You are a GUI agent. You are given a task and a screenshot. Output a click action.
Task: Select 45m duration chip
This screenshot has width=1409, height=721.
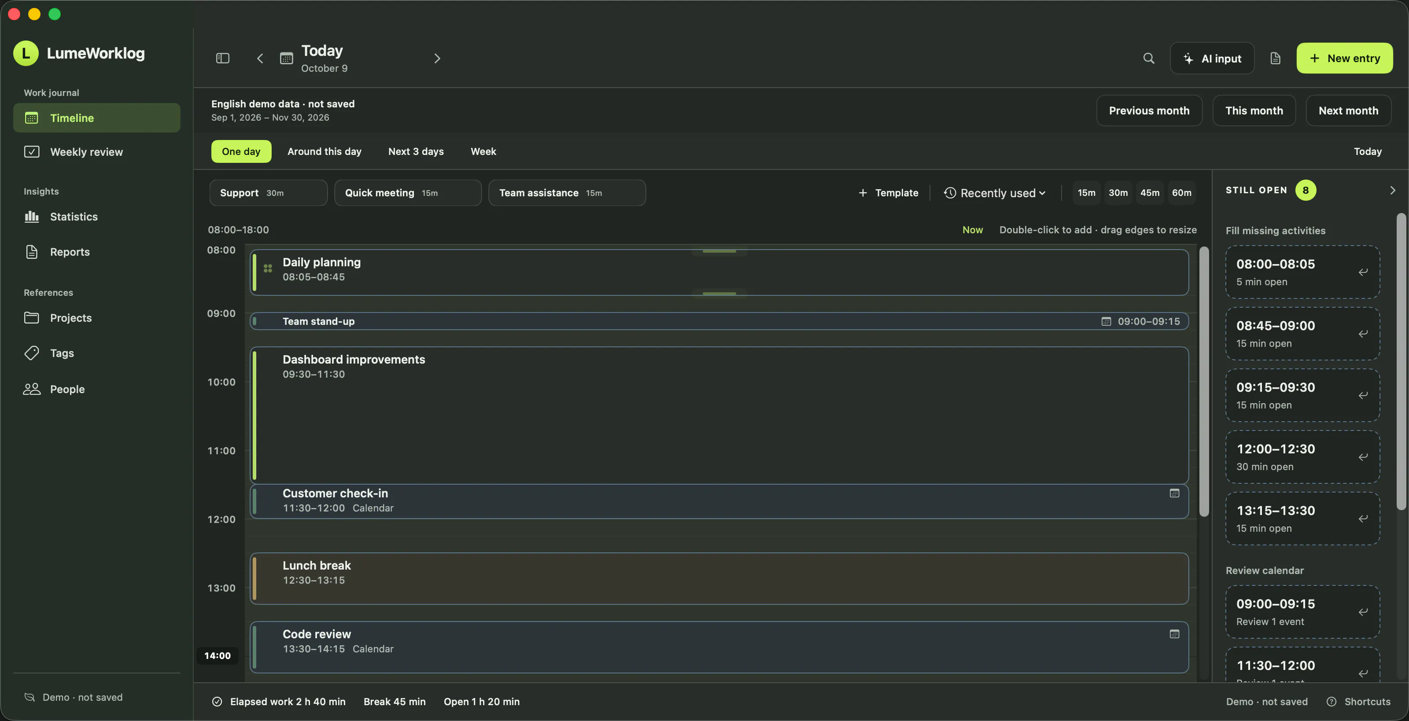pos(1150,192)
